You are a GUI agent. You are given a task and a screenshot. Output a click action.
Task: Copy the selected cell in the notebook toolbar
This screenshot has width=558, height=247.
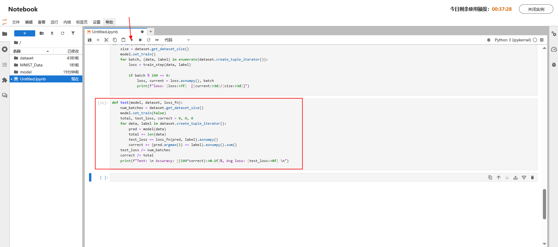pyautogui.click(x=115, y=40)
